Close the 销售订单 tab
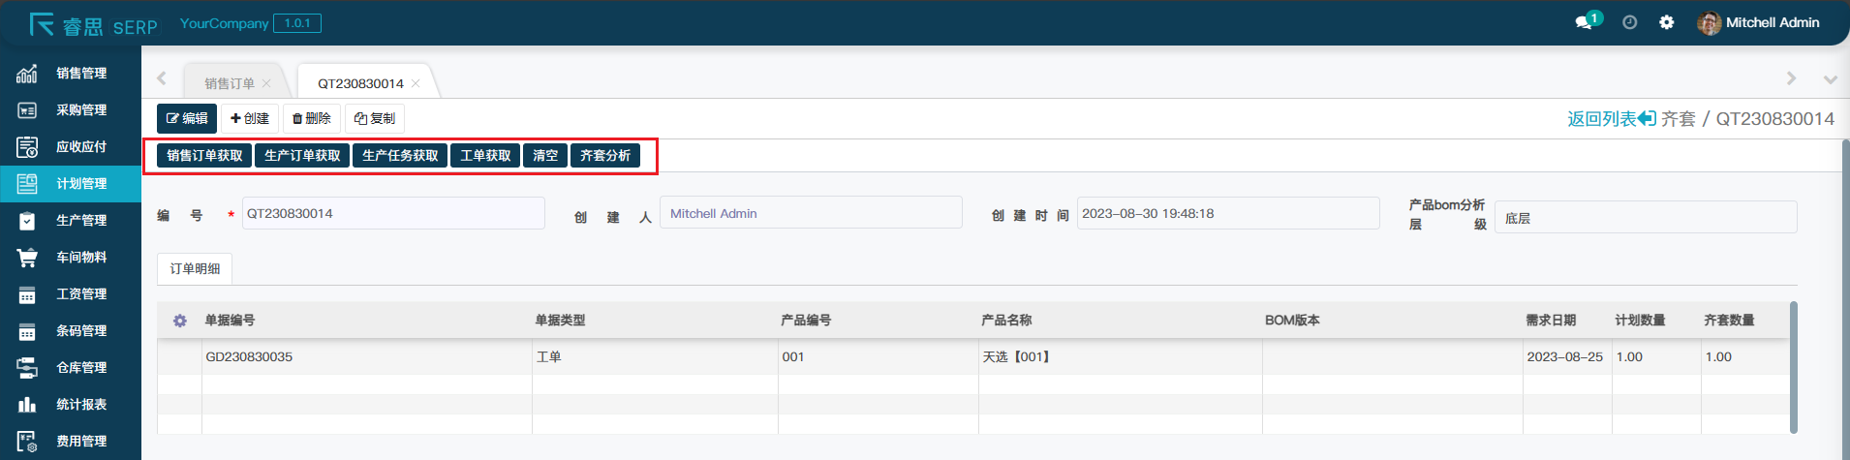1850x460 pixels. [266, 83]
